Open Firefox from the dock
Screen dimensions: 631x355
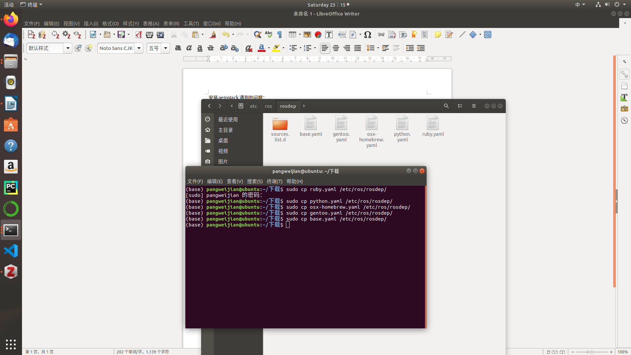[x=11, y=19]
